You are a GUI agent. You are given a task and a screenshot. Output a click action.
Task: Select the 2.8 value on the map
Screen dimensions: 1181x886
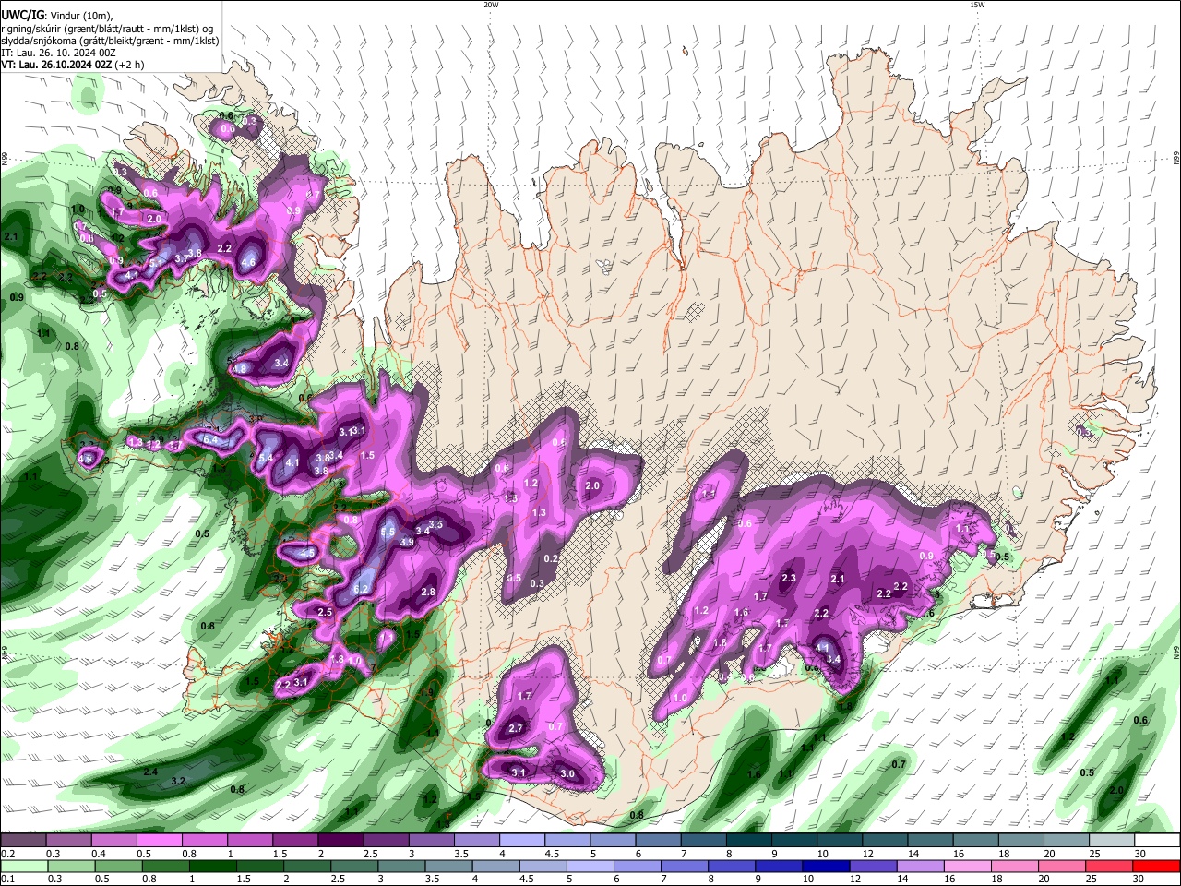click(428, 592)
